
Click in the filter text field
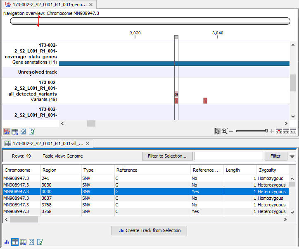(x=228, y=156)
